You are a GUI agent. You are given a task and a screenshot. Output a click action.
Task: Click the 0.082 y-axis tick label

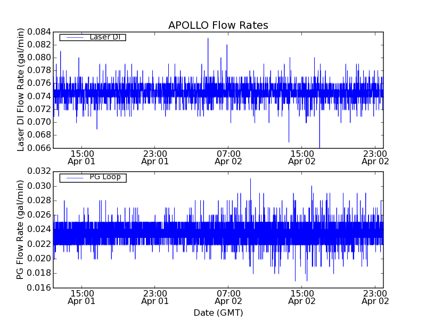39,45
